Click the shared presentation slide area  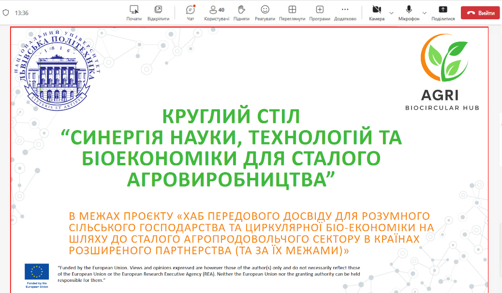pos(251,160)
